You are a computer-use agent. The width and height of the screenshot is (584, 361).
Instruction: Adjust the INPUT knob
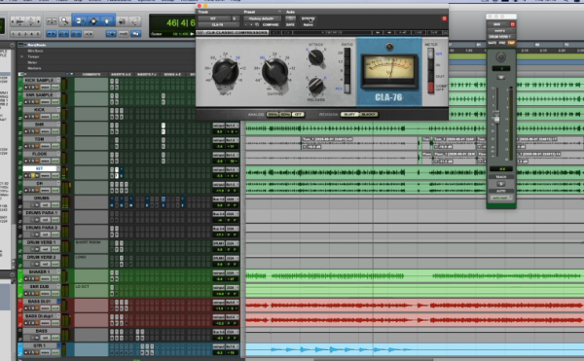click(226, 71)
